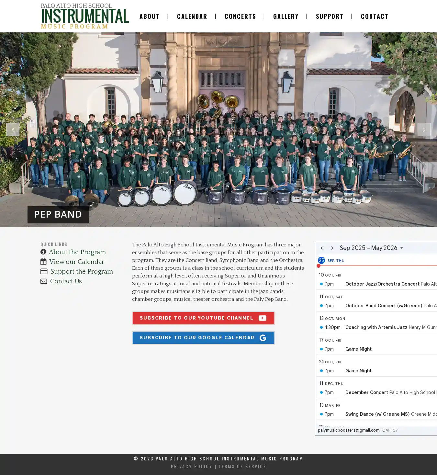
Task: Select Calendar in the top navigation
Action: [192, 17]
